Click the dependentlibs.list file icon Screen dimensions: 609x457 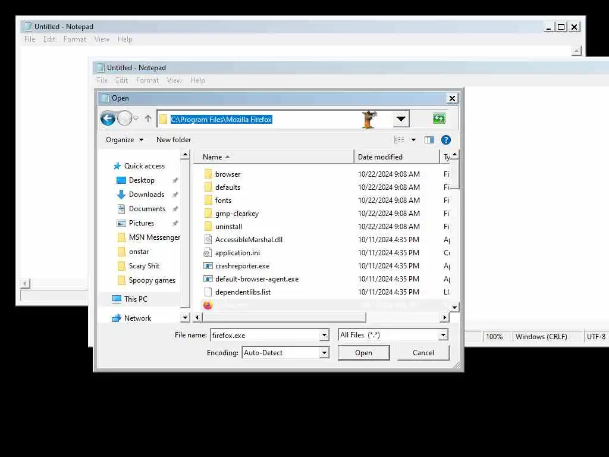click(x=208, y=292)
